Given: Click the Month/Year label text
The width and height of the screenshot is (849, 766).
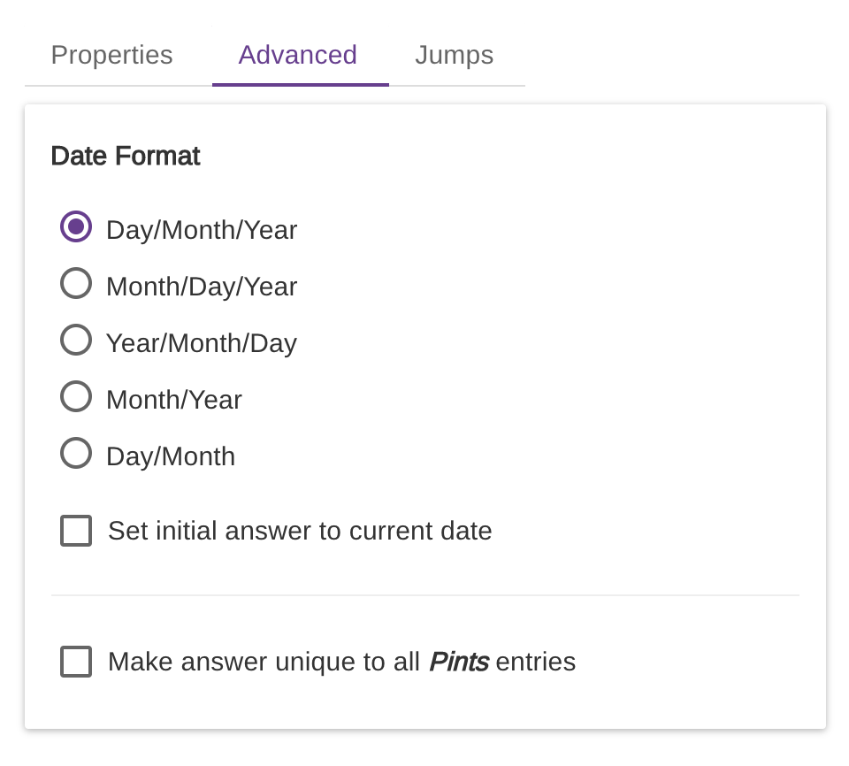Looking at the screenshot, I should [174, 400].
